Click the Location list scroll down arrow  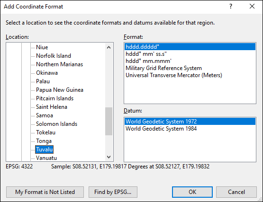click(x=109, y=157)
